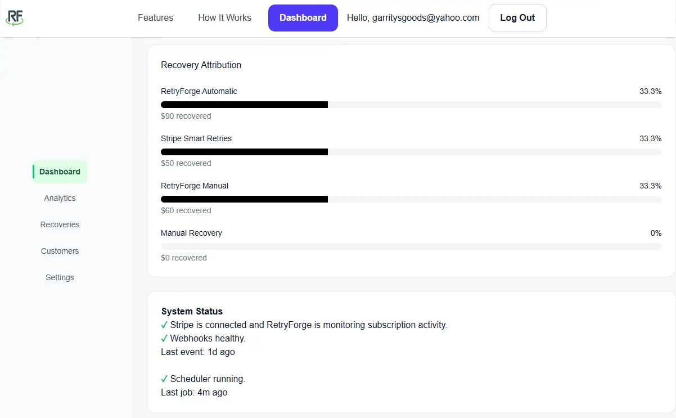Open Customers in the sidebar
The height and width of the screenshot is (418, 676).
tap(60, 251)
